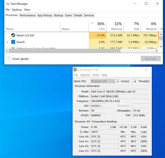This screenshot has height=158, width=165.
Task: Click the End task button
Action: click(x=151, y=58)
